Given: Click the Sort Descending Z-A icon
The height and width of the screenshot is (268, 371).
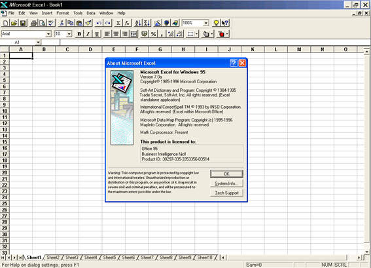Looking at the screenshot, I should [x=147, y=23].
